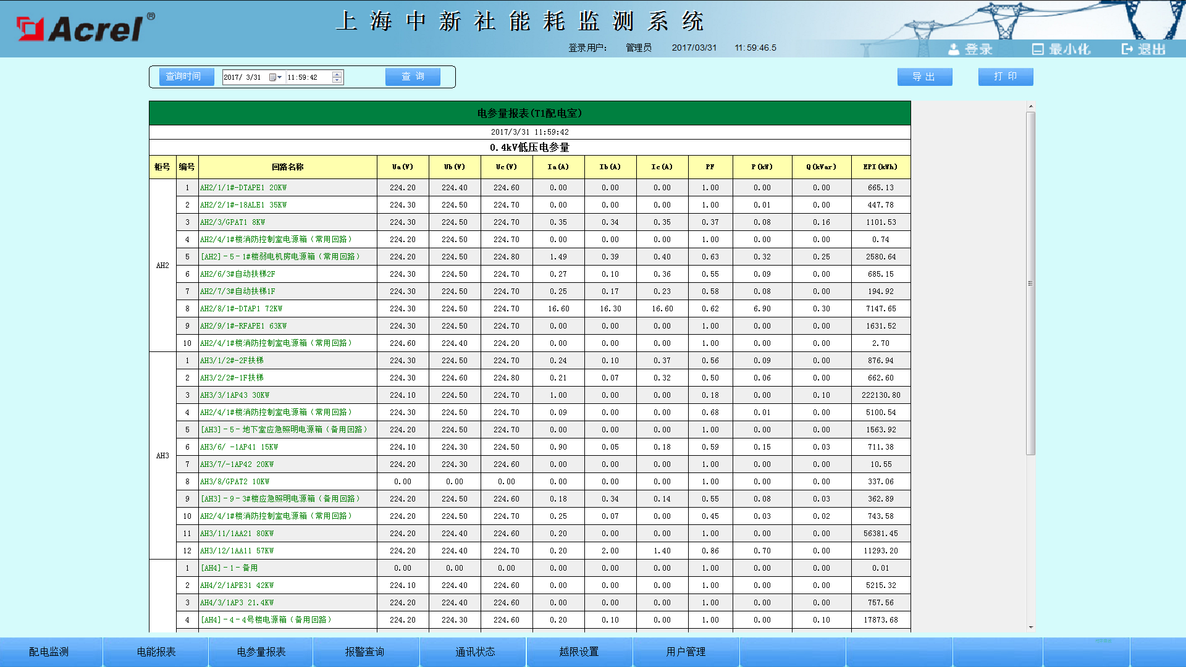This screenshot has height=667, width=1186.
Task: Decrease query time with down spinner
Action: tap(337, 80)
